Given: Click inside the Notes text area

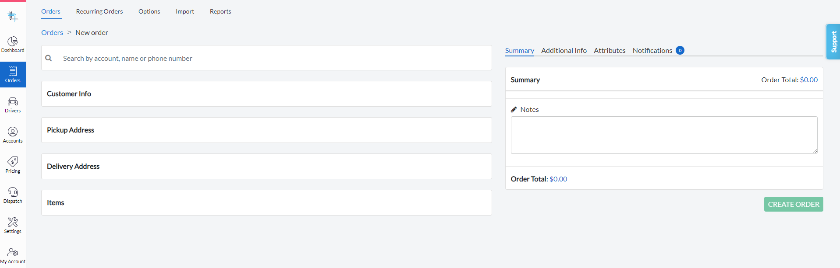Looking at the screenshot, I should tap(664, 135).
